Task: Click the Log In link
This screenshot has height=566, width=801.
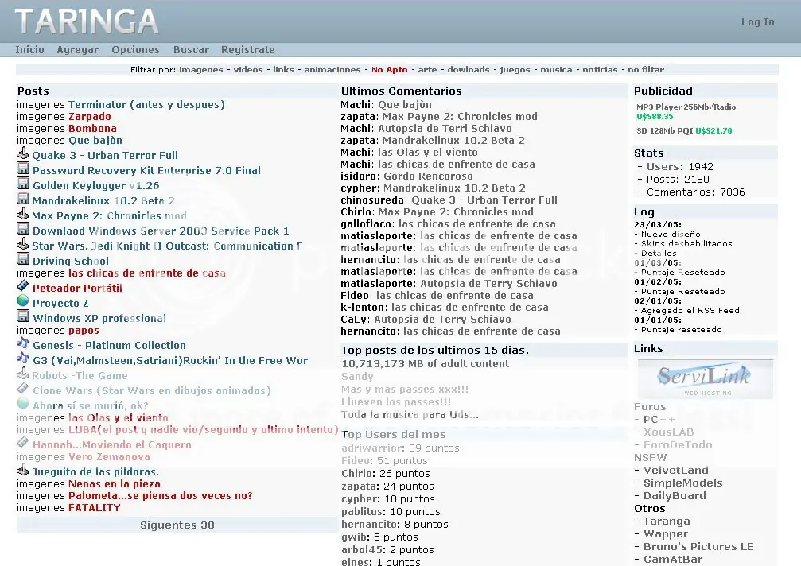Action: point(757,22)
